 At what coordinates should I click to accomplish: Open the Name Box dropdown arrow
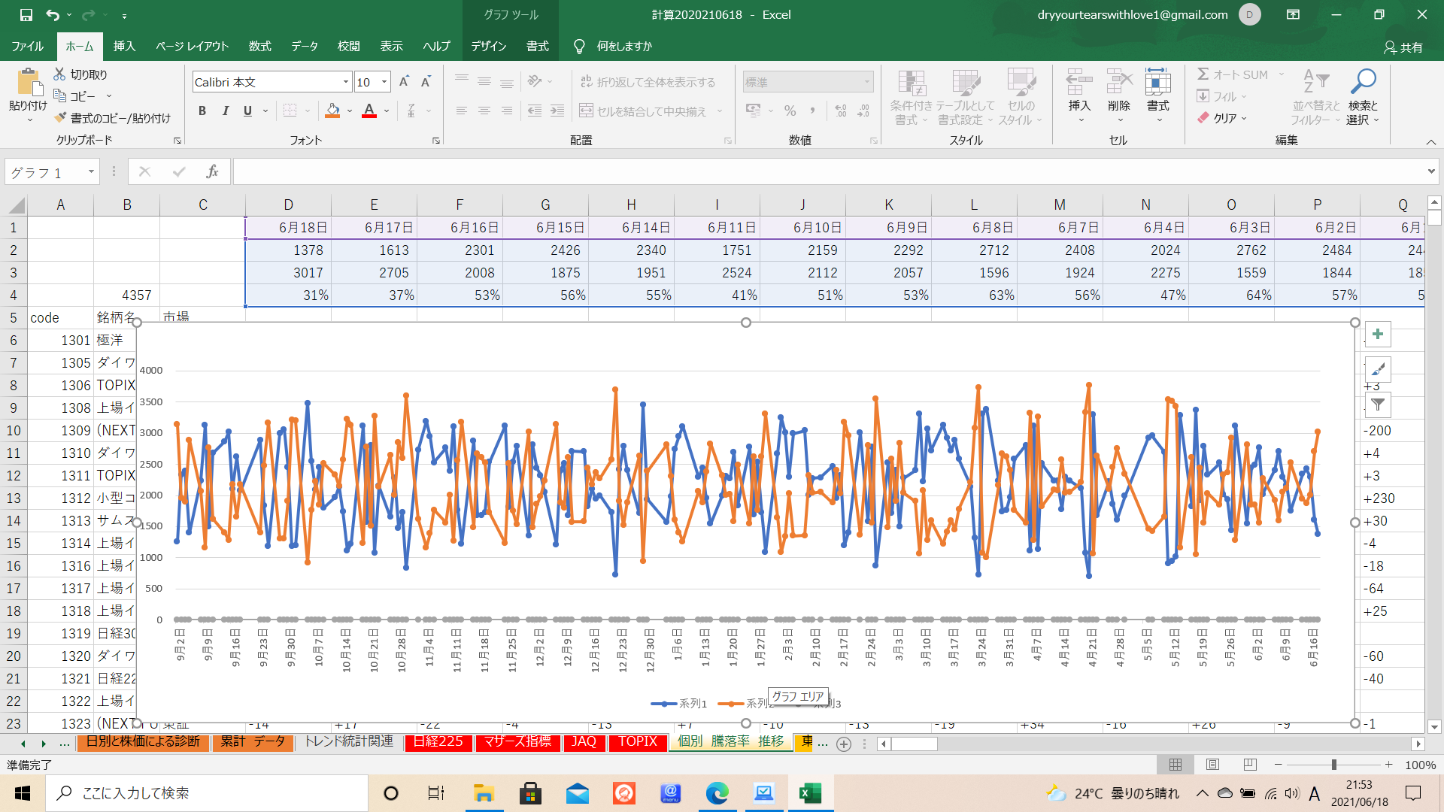[91, 172]
